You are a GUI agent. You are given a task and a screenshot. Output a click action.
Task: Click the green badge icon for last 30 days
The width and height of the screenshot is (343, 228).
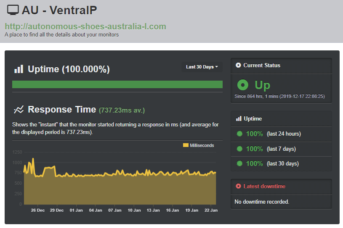pos(239,163)
